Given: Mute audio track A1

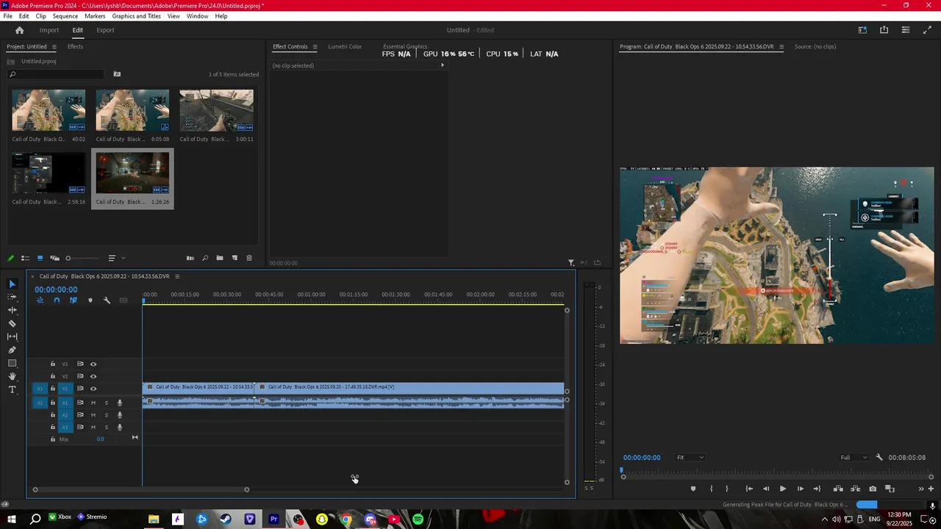Looking at the screenshot, I should [93, 403].
